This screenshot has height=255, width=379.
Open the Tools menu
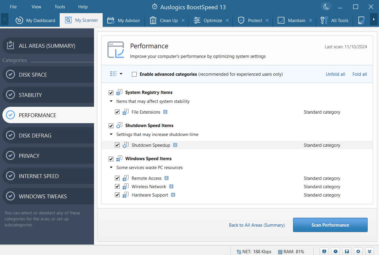click(60, 7)
